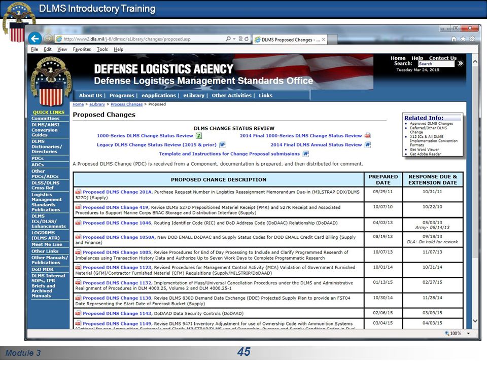Open Excel icon beside 1000-Series Status Review
The width and height of the screenshot is (487, 365).
pyautogui.click(x=199, y=136)
